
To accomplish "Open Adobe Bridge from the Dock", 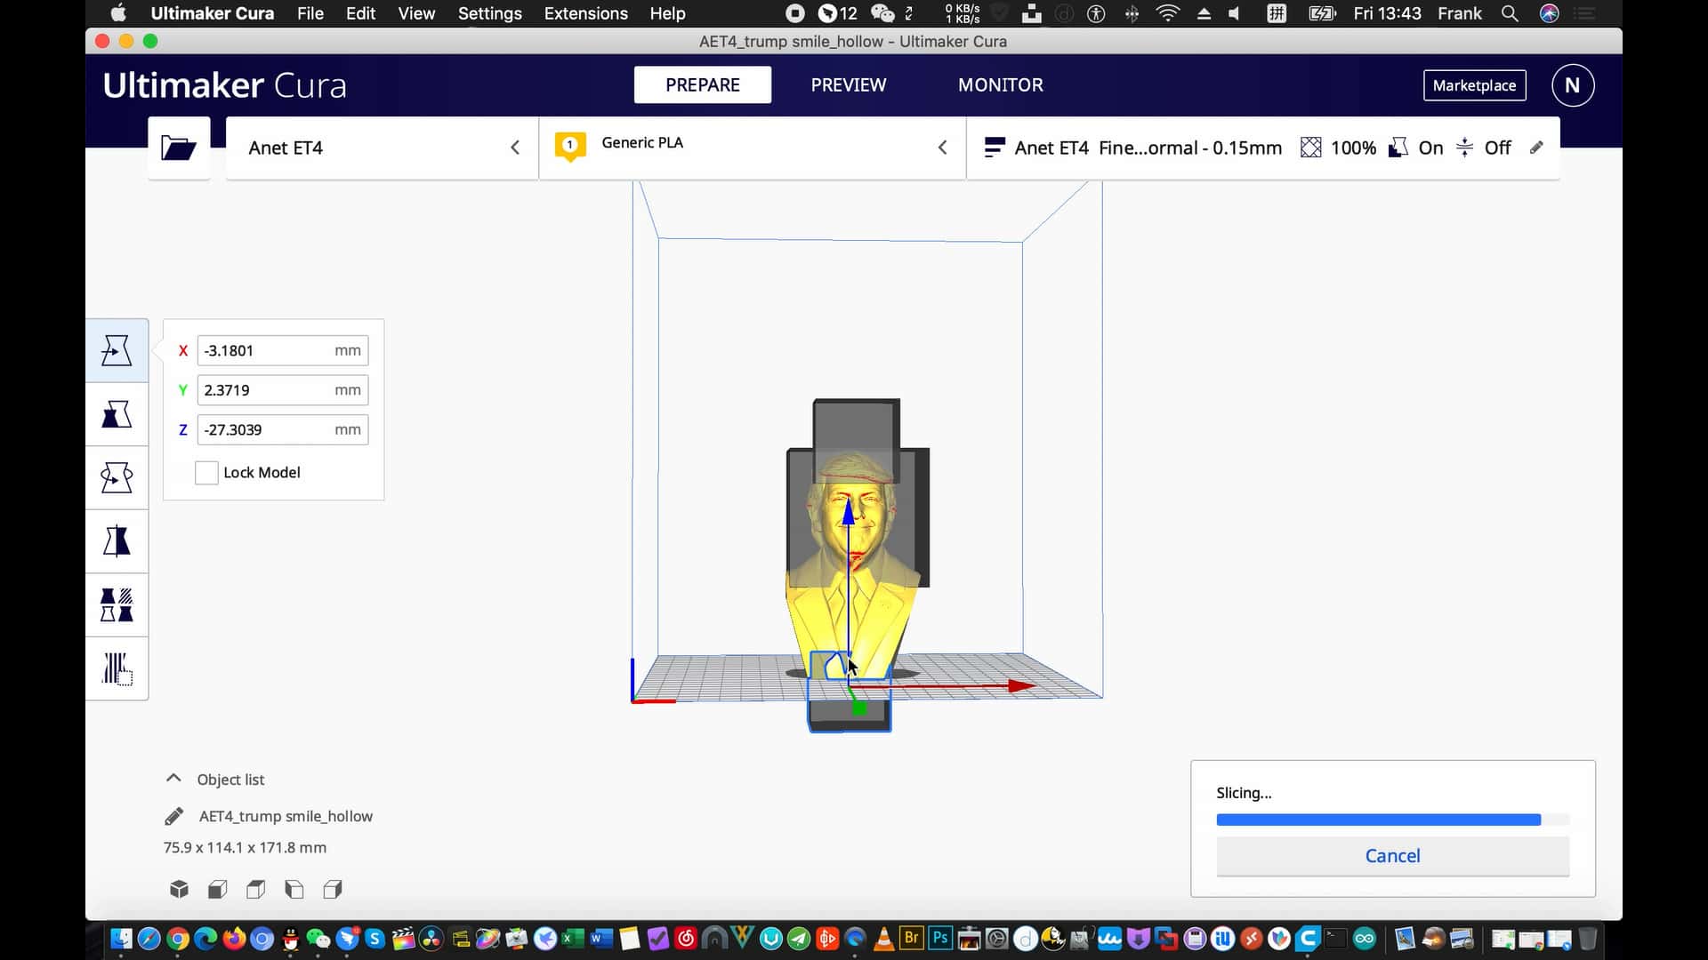I will coord(911,938).
